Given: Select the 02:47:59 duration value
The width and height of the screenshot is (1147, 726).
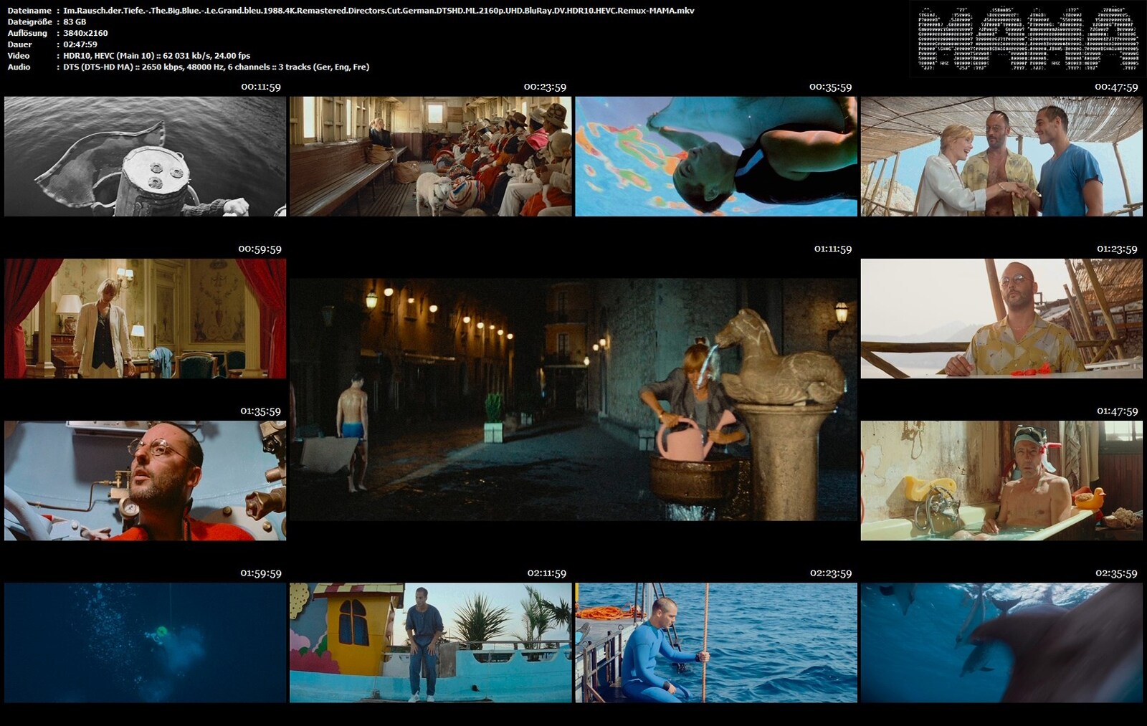Looking at the screenshot, I should click(80, 44).
